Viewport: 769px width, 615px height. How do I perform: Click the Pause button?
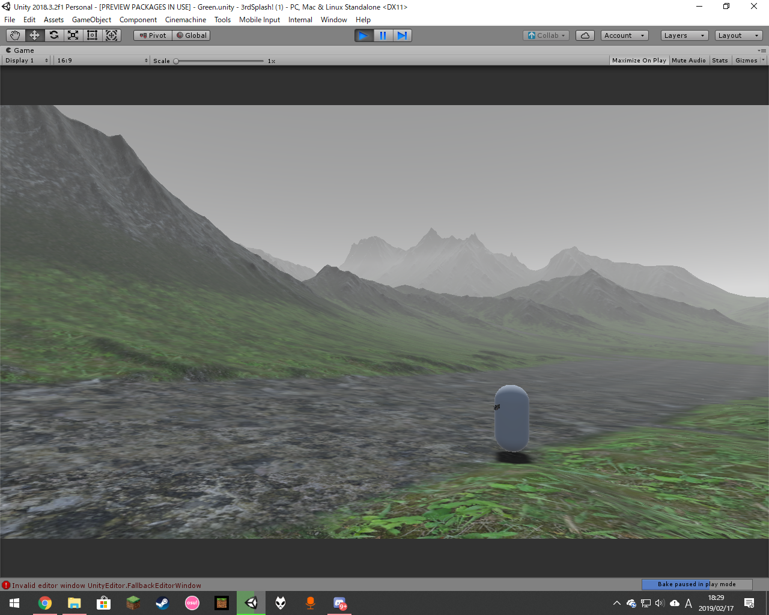tap(383, 35)
